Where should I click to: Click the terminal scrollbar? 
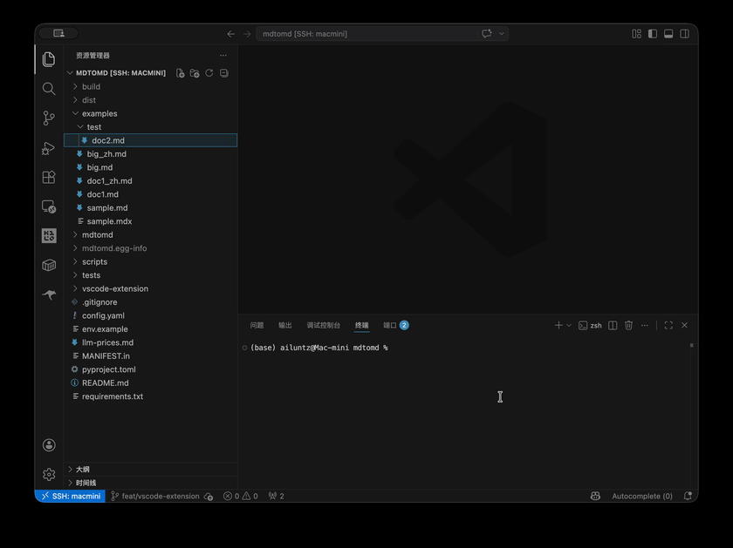(x=691, y=345)
